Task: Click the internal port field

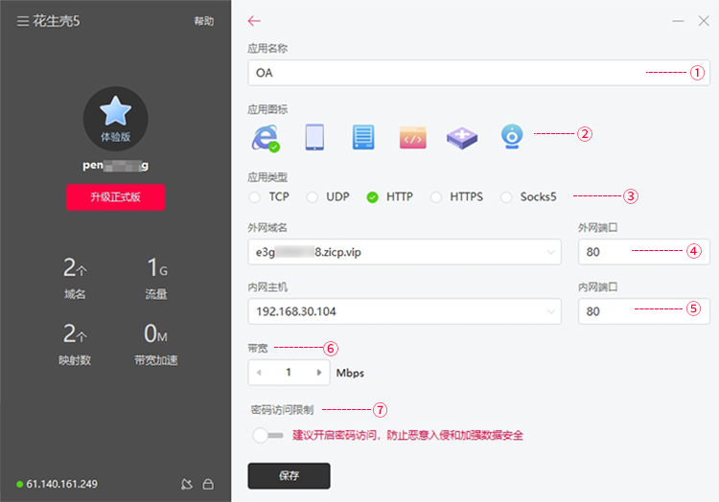Action: 644,311
